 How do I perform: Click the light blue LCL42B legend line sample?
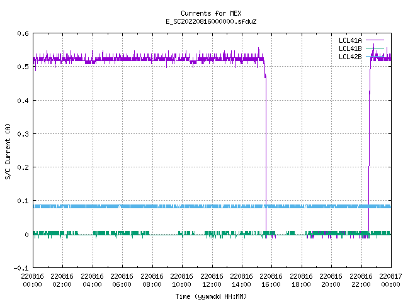(375, 56)
